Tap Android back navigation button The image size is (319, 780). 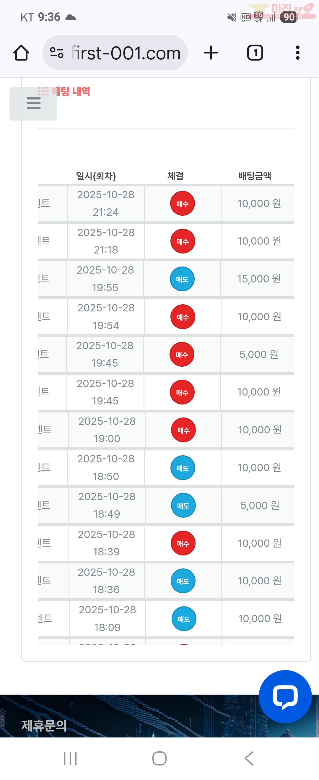tap(249, 758)
